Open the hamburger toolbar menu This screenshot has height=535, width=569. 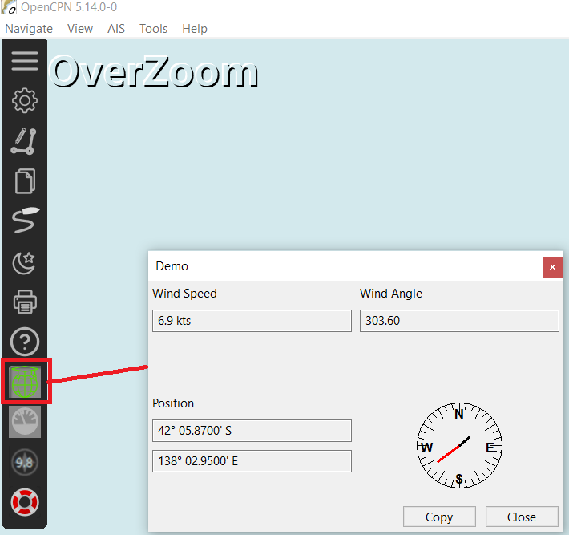pyautogui.click(x=25, y=61)
